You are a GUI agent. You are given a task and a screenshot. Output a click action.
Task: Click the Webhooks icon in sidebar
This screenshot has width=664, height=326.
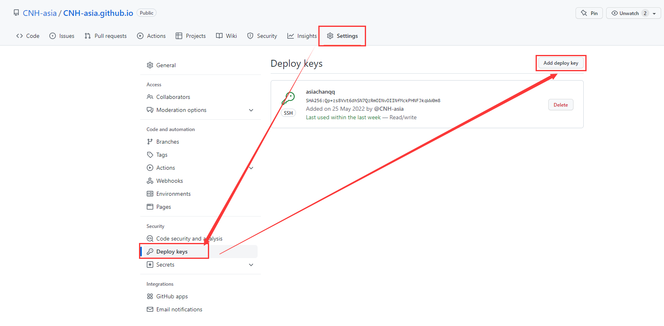(x=150, y=181)
